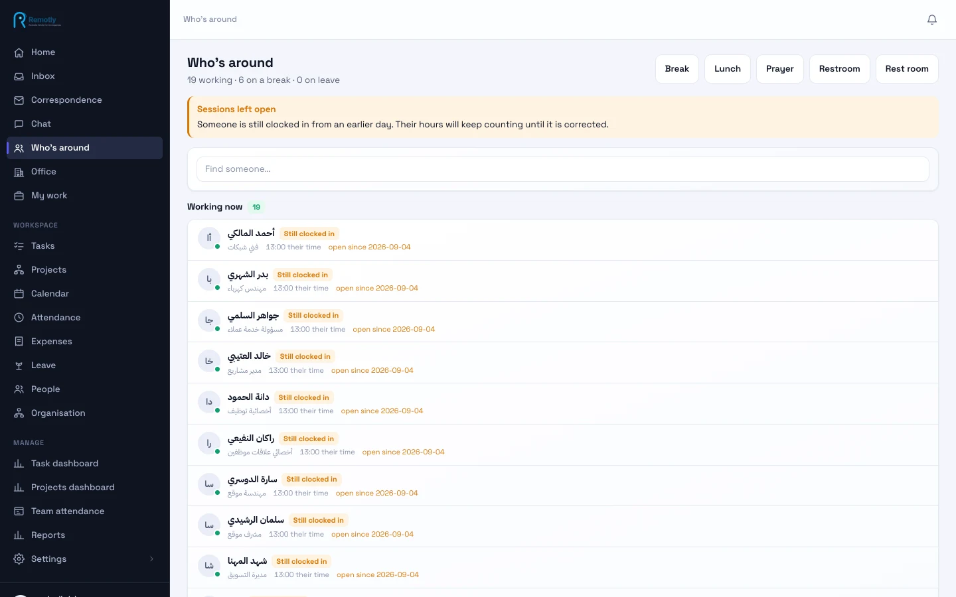Screen dimensions: 956x597
Task: Open the Attendance page
Action: coord(84,318)
